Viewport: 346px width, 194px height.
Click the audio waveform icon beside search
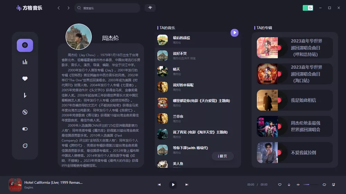pos(150,8)
